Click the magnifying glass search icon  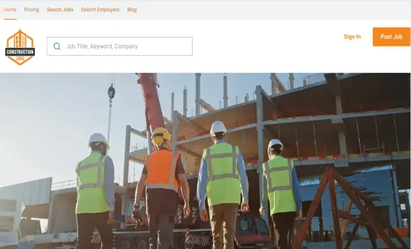[x=57, y=47]
